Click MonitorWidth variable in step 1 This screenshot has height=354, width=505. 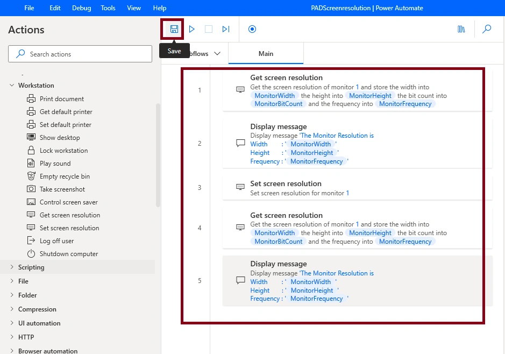point(274,95)
